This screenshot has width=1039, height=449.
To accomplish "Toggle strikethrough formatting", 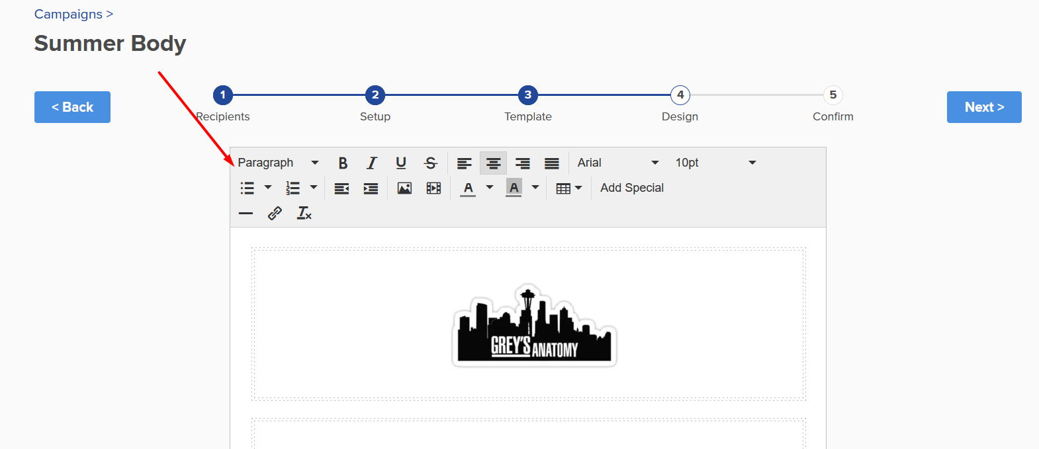I will (431, 163).
